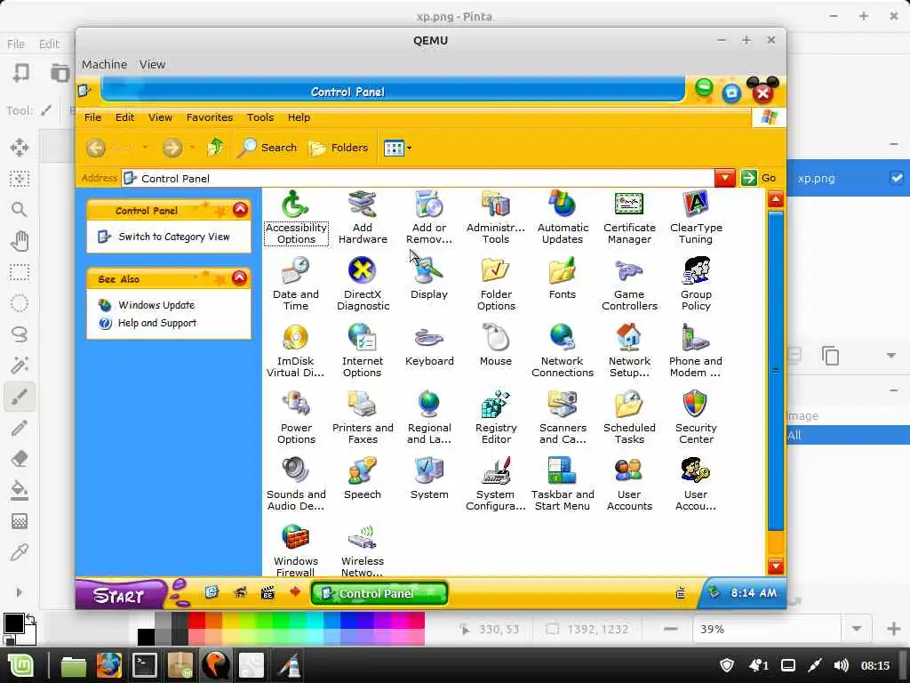Expand Pinta zoom percentage dropdown
This screenshot has width=910, height=683.
857,629
